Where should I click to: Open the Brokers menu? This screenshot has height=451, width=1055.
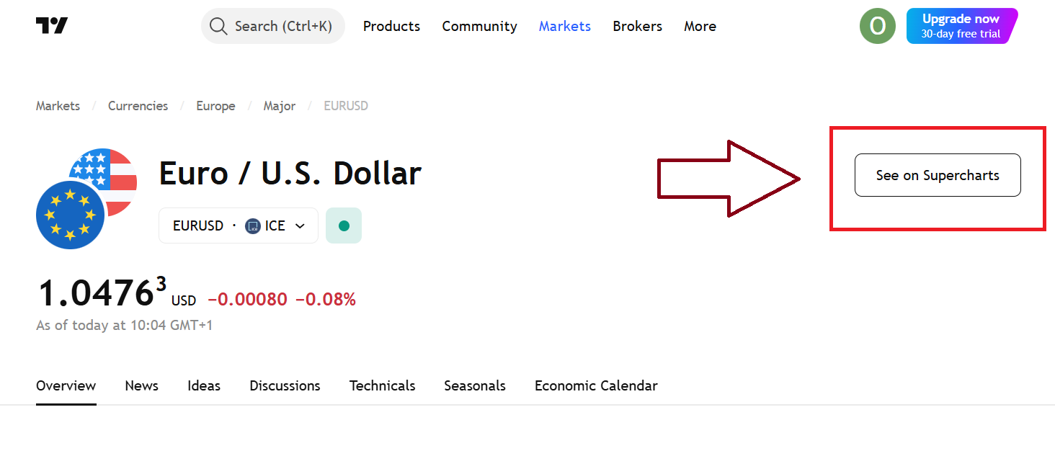(637, 26)
